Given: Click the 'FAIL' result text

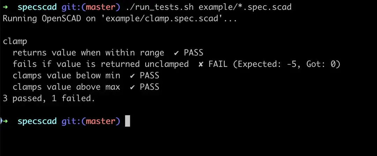Looking at the screenshot, I should point(218,64).
